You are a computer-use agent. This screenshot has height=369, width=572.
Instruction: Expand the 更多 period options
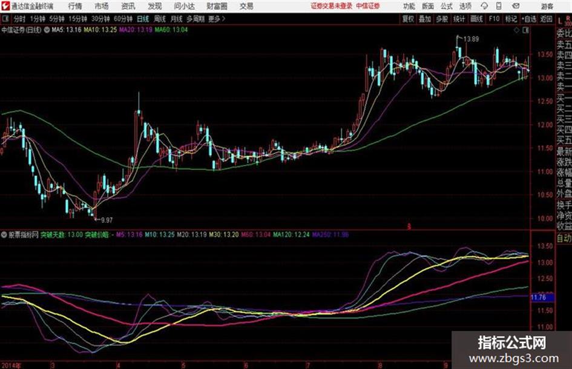(x=217, y=19)
